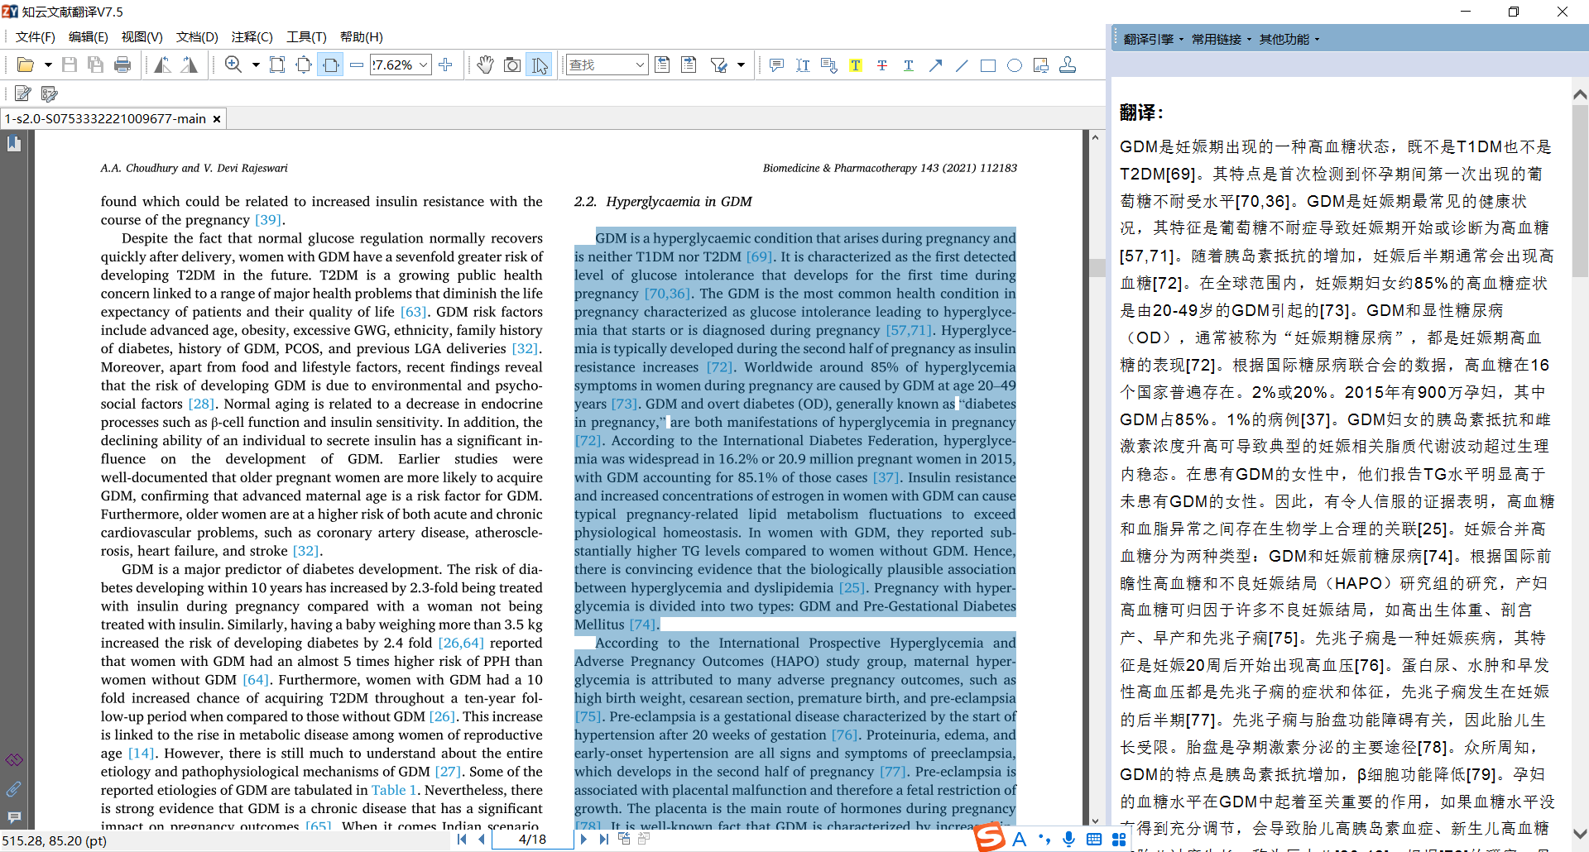
Task: Select the Line drawing tool
Action: click(x=962, y=65)
